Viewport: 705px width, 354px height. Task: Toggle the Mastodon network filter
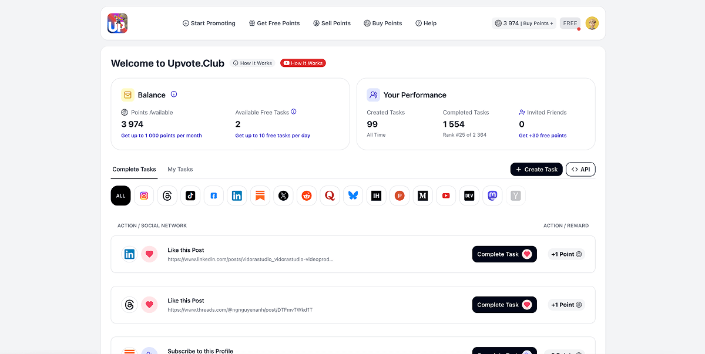click(x=492, y=195)
